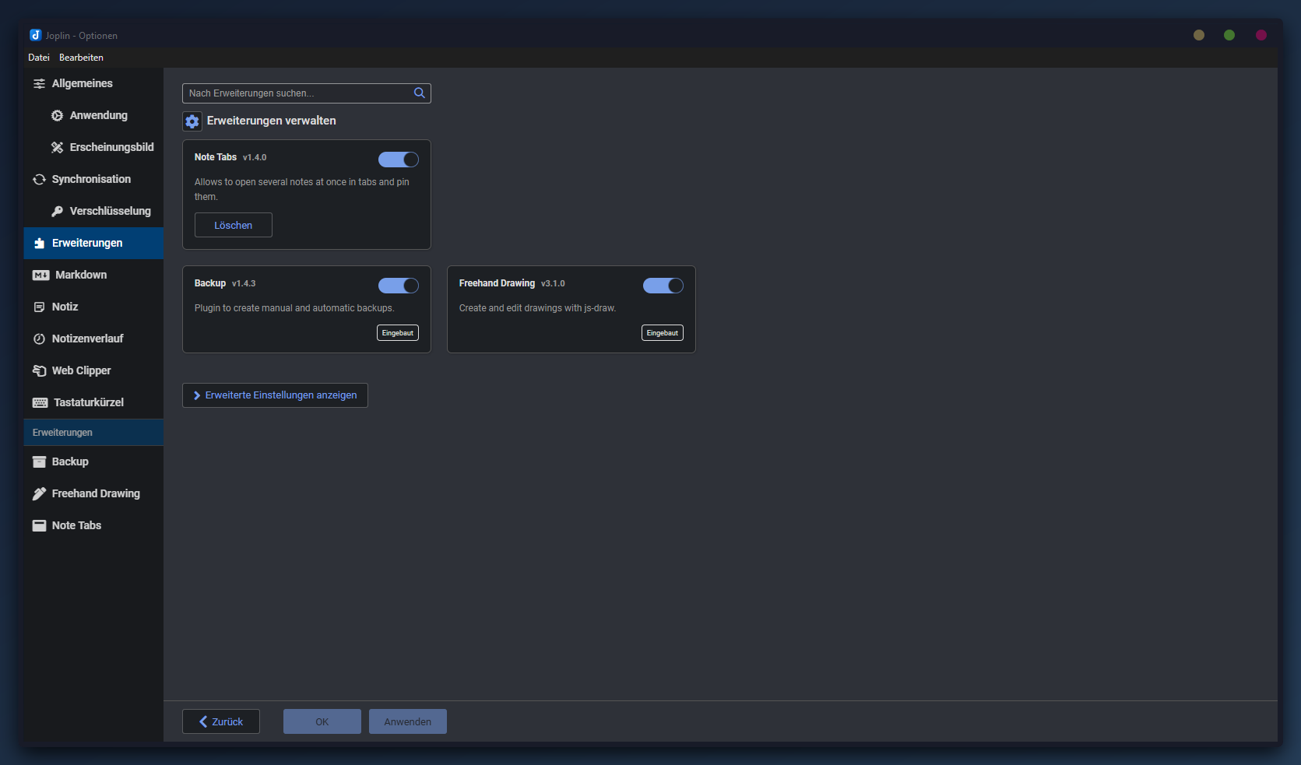Viewport: 1301px width, 765px height.
Task: Open the Bearbeiten menu
Action: [x=81, y=57]
